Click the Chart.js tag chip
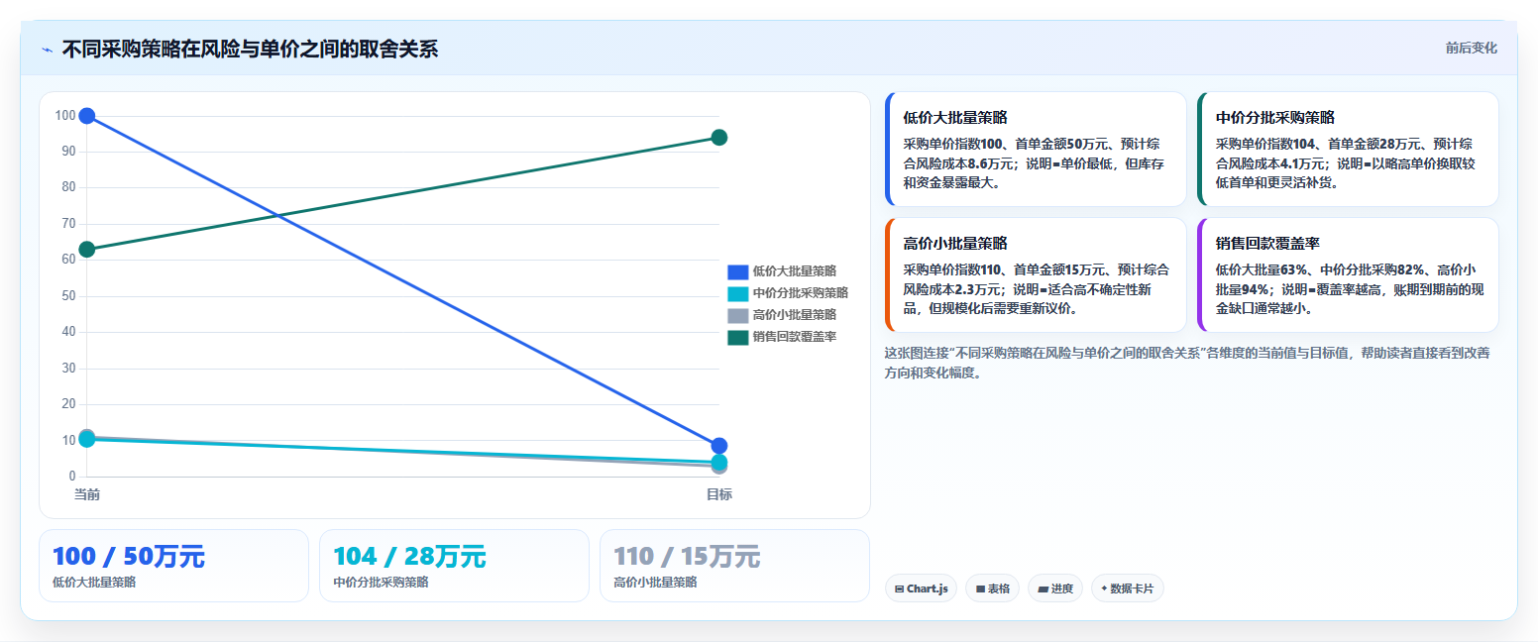The height and width of the screenshot is (642, 1538). tap(921, 588)
